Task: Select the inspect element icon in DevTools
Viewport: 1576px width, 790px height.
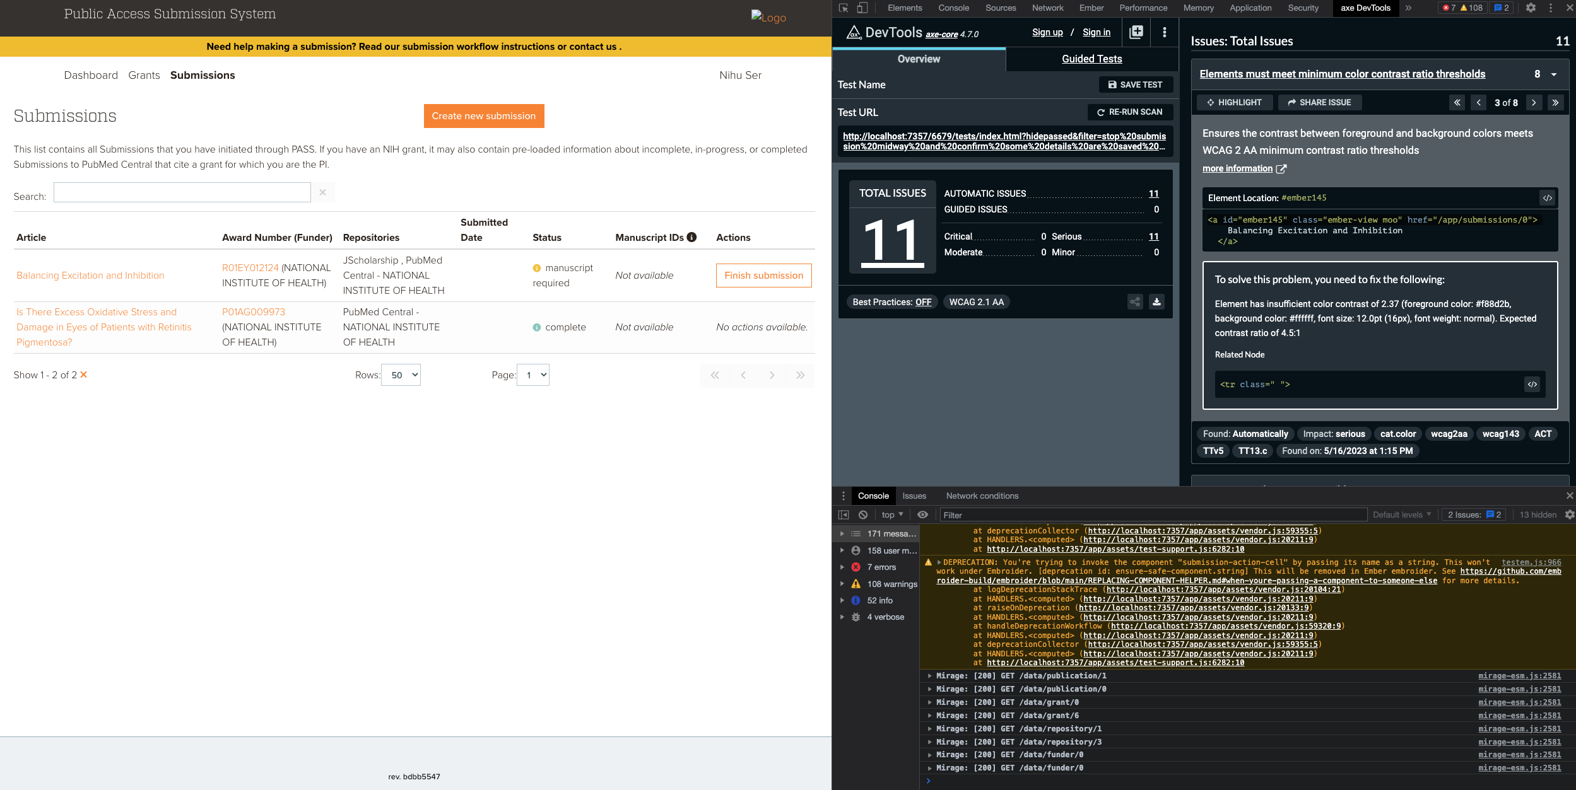Action: point(844,8)
